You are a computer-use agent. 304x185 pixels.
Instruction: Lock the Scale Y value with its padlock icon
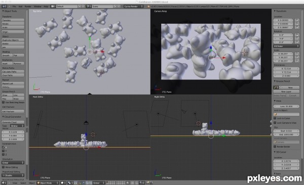(297, 57)
